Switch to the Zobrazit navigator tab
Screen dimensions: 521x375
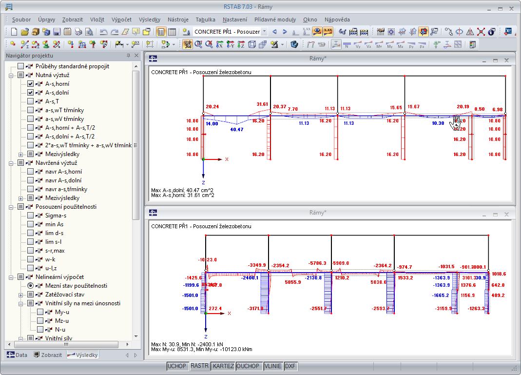point(48,355)
